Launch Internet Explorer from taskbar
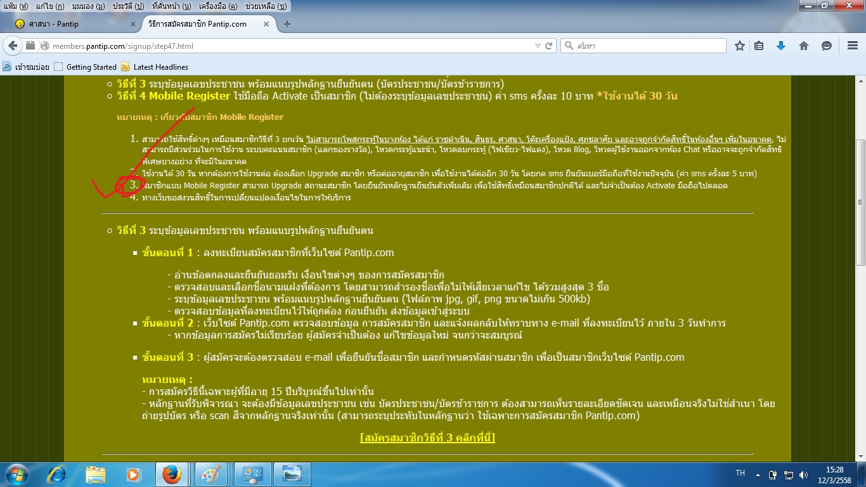866x487 pixels. [57, 474]
